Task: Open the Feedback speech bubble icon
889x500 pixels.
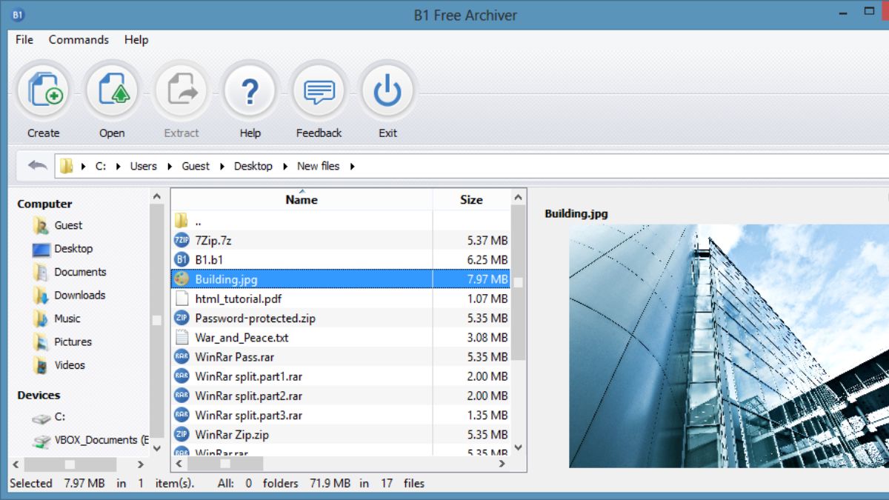Action: point(319,92)
